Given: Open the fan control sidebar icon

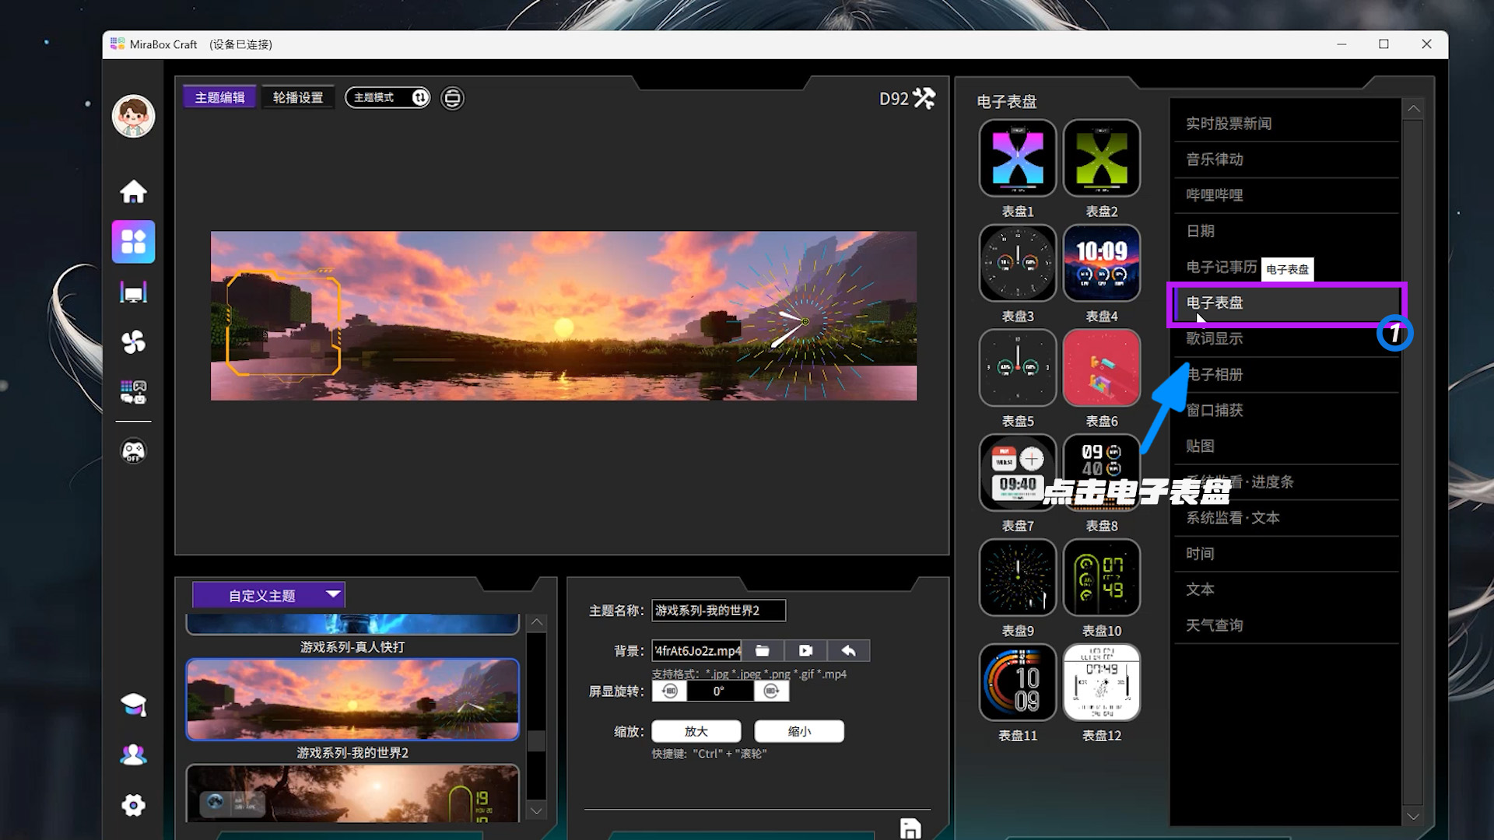Looking at the screenshot, I should coord(133,342).
